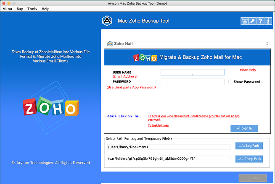The height and width of the screenshot is (184, 275).
Task: Open the More Help link
Action: click(x=248, y=70)
